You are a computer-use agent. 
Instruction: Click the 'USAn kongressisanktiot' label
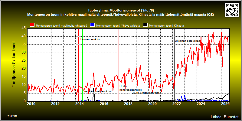pos(131,88)
